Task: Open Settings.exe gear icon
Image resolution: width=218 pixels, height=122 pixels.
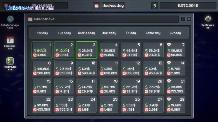Action: tap(208, 19)
